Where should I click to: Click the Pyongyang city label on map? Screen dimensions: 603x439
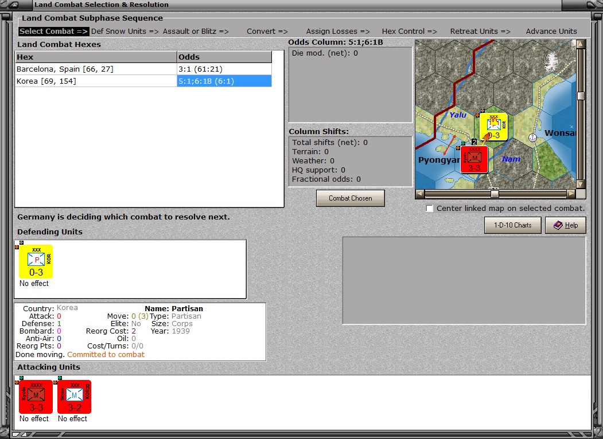(x=439, y=160)
